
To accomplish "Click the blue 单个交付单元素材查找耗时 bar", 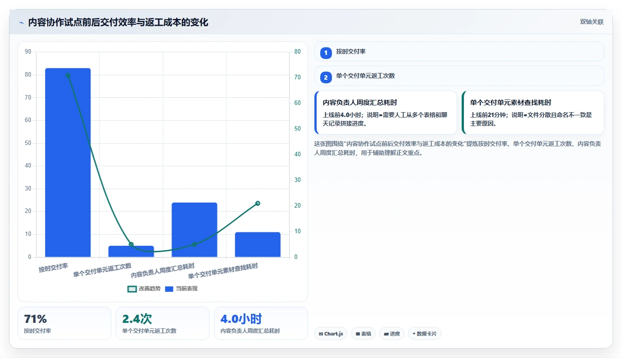I will (258, 245).
